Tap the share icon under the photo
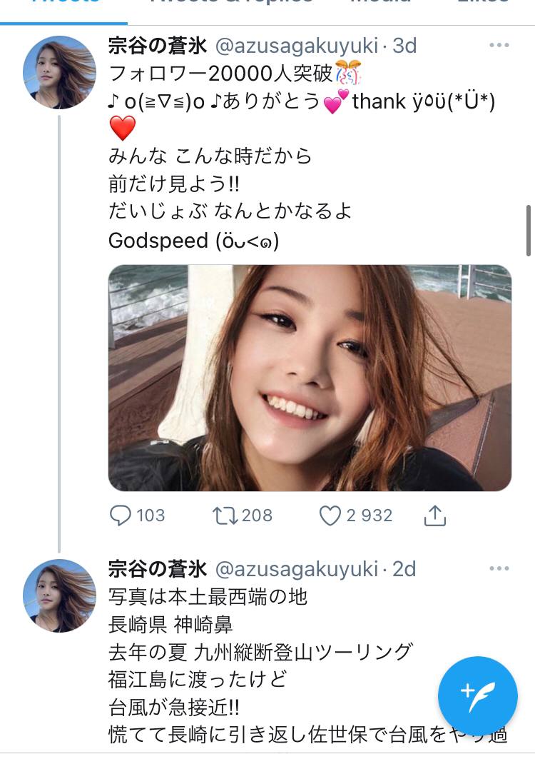Viewport: 535px width, 759px height. click(434, 516)
